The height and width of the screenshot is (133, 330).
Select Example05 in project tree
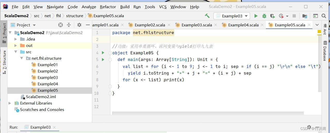tap(48, 90)
